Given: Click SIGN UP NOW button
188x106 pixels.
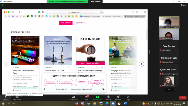Looking at the screenshot, I should tap(66, 23).
